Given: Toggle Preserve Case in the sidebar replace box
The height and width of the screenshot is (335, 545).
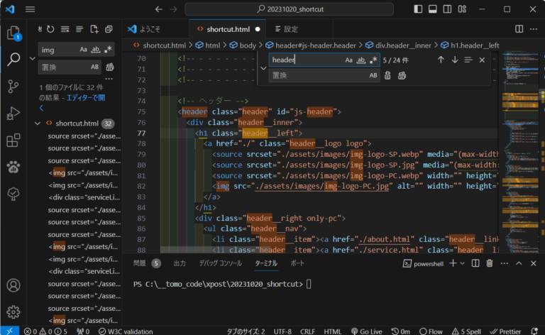Looking at the screenshot, I should (x=95, y=67).
